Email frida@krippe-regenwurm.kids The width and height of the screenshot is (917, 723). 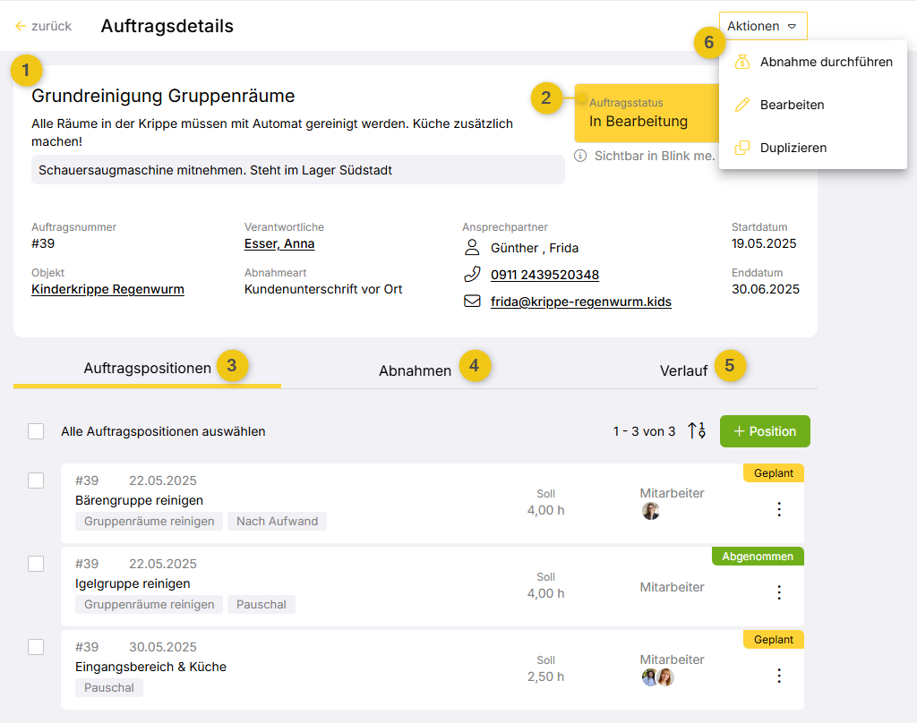coord(580,302)
